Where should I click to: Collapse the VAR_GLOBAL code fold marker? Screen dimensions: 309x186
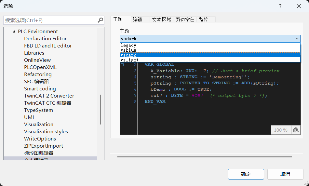point(122,65)
